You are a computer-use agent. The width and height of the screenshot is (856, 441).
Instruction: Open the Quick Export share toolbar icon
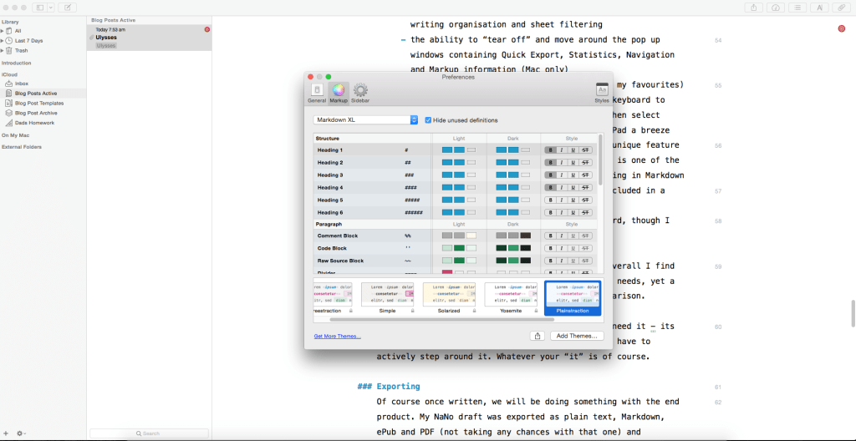click(754, 8)
